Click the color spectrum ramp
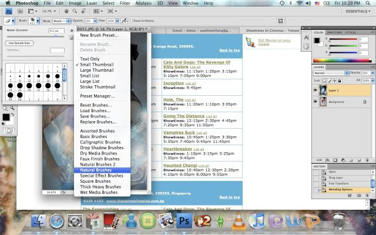 click(x=342, y=60)
